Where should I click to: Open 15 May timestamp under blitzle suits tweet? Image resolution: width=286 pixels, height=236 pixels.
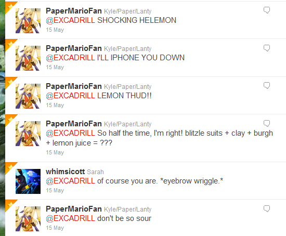click(x=55, y=152)
